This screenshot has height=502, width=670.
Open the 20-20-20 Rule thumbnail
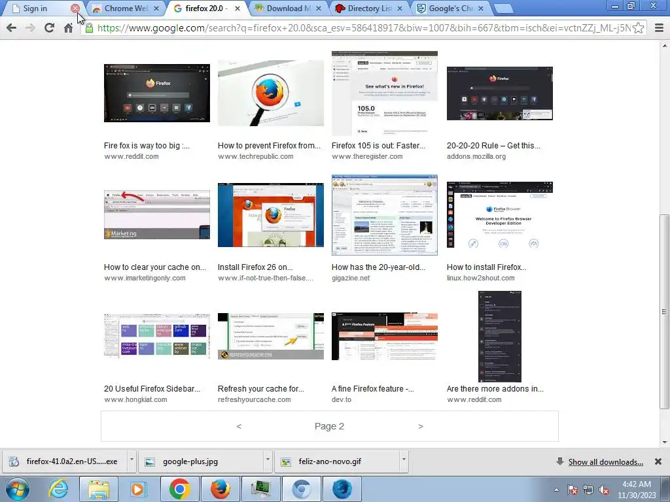pyautogui.click(x=499, y=93)
